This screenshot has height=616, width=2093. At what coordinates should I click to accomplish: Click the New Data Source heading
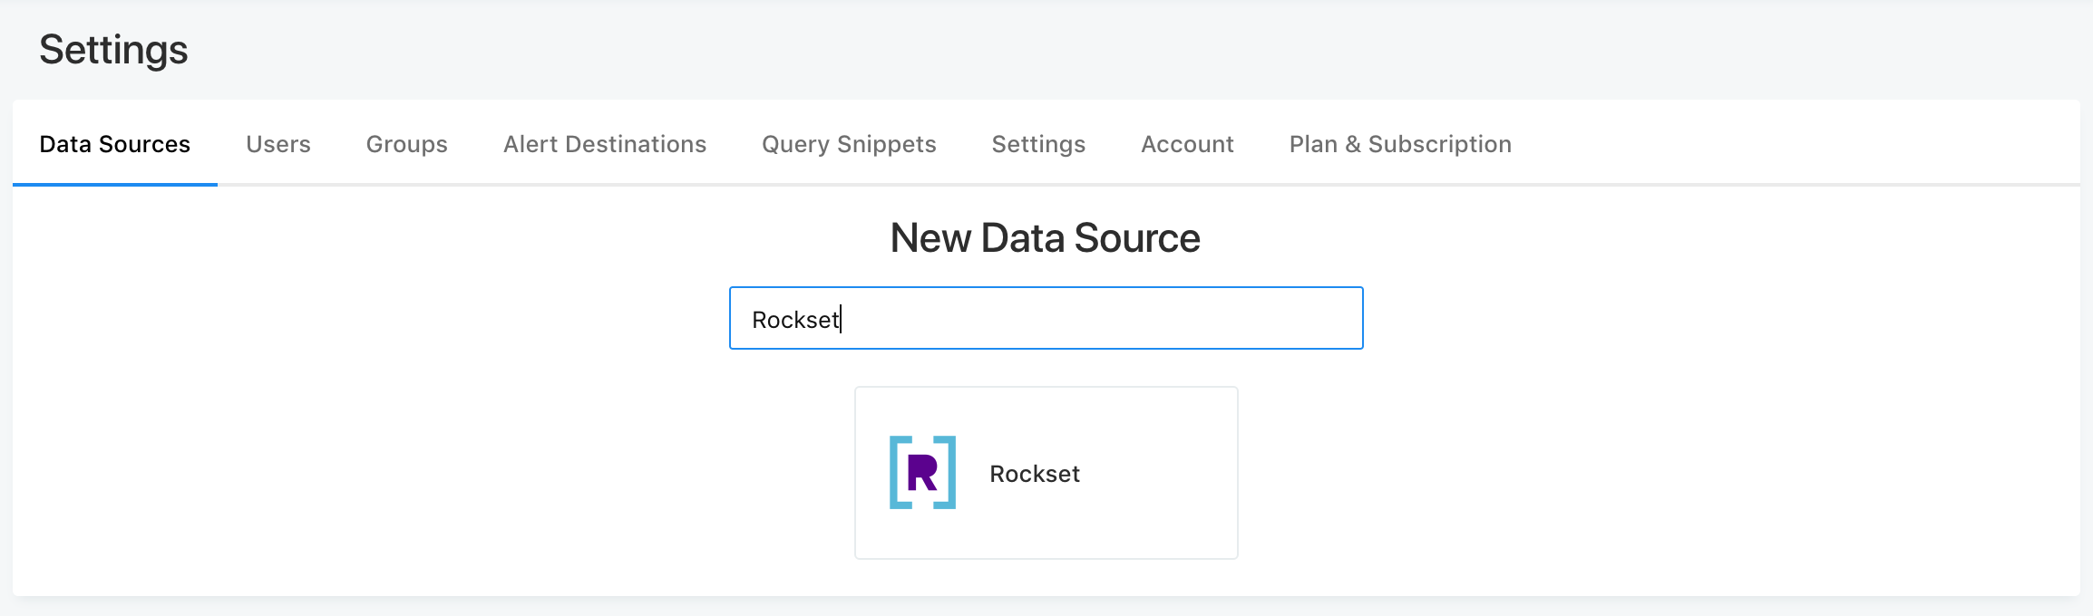pos(1046,238)
